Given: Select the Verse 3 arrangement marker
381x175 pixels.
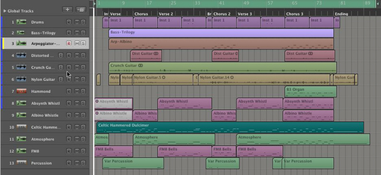Looking at the screenshot, I should pyautogui.click(x=245, y=14).
